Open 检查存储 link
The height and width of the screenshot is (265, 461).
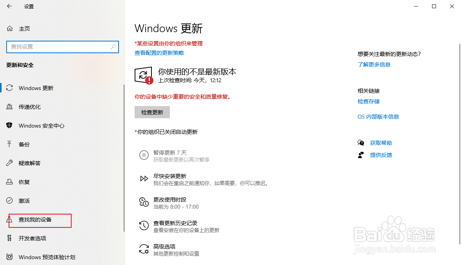[368, 101]
